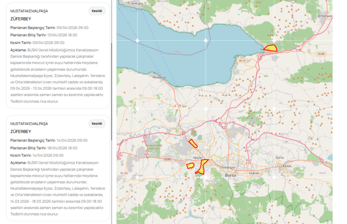Select the large yellow polygon below the Nilüfer label
This screenshot has height=224, width=347.
click(202, 167)
